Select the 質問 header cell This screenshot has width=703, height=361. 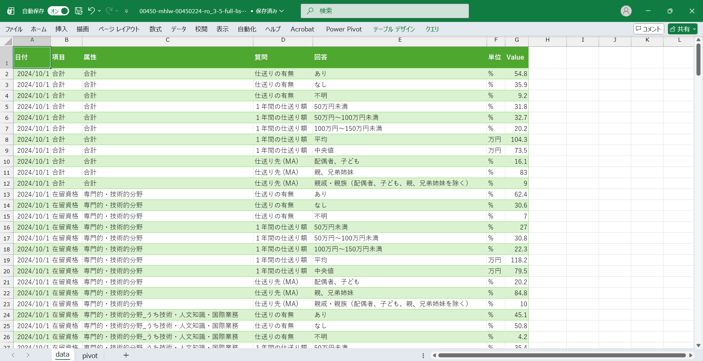[x=283, y=57]
